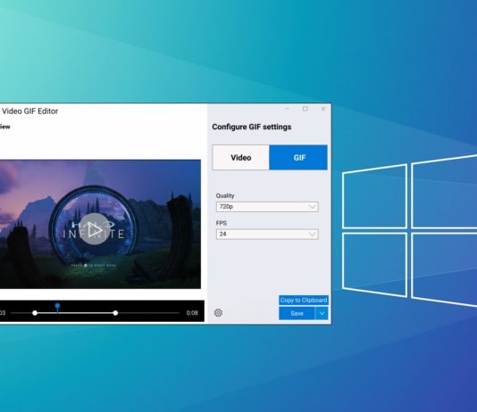Open the Quality dropdown showing 720p
This screenshot has height=412, width=477.
tap(267, 207)
